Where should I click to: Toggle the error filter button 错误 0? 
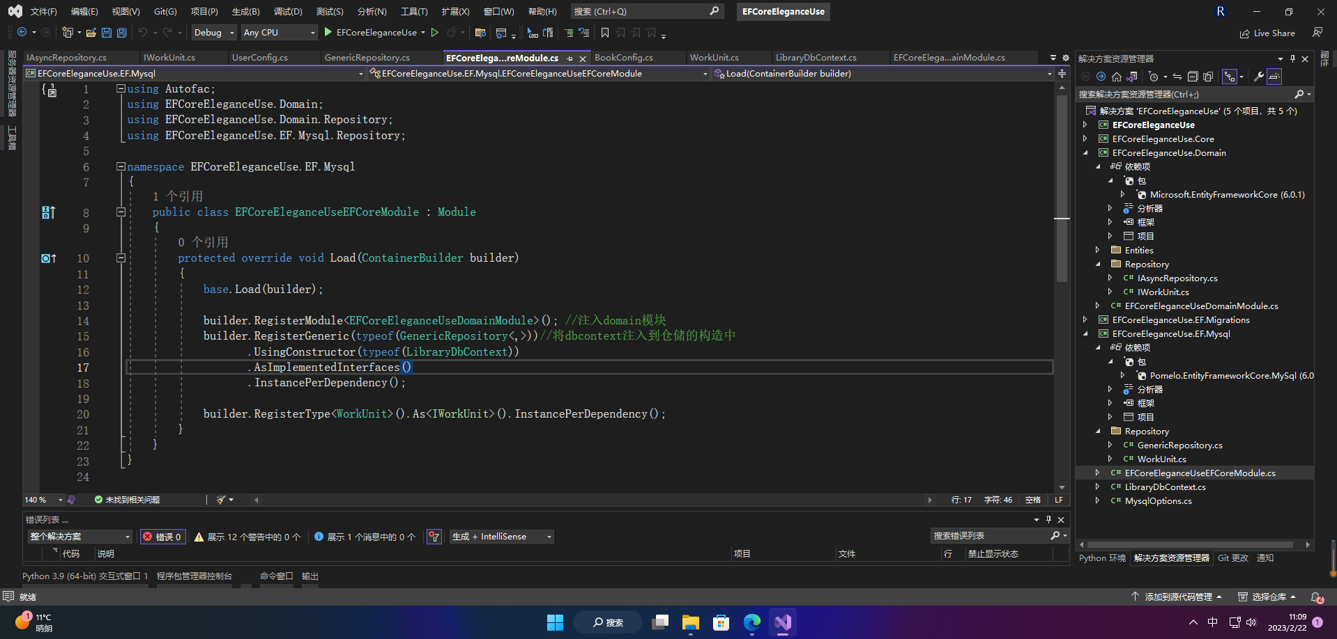tap(162, 537)
